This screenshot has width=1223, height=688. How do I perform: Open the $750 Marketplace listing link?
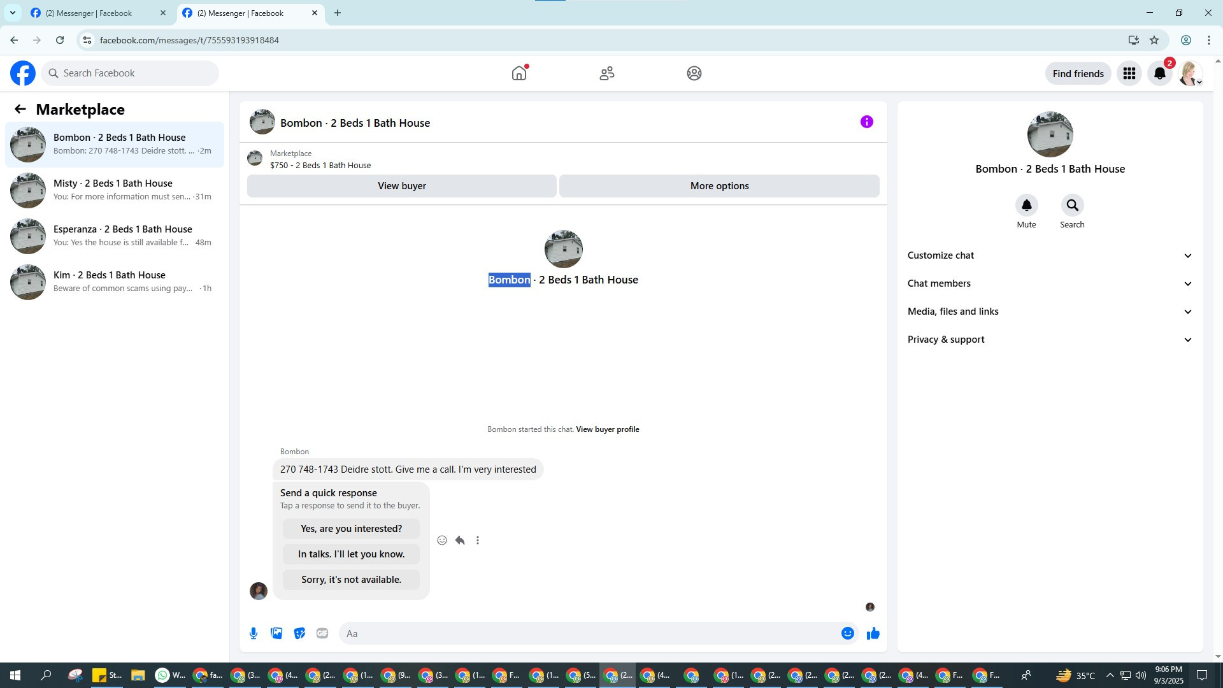click(320, 165)
